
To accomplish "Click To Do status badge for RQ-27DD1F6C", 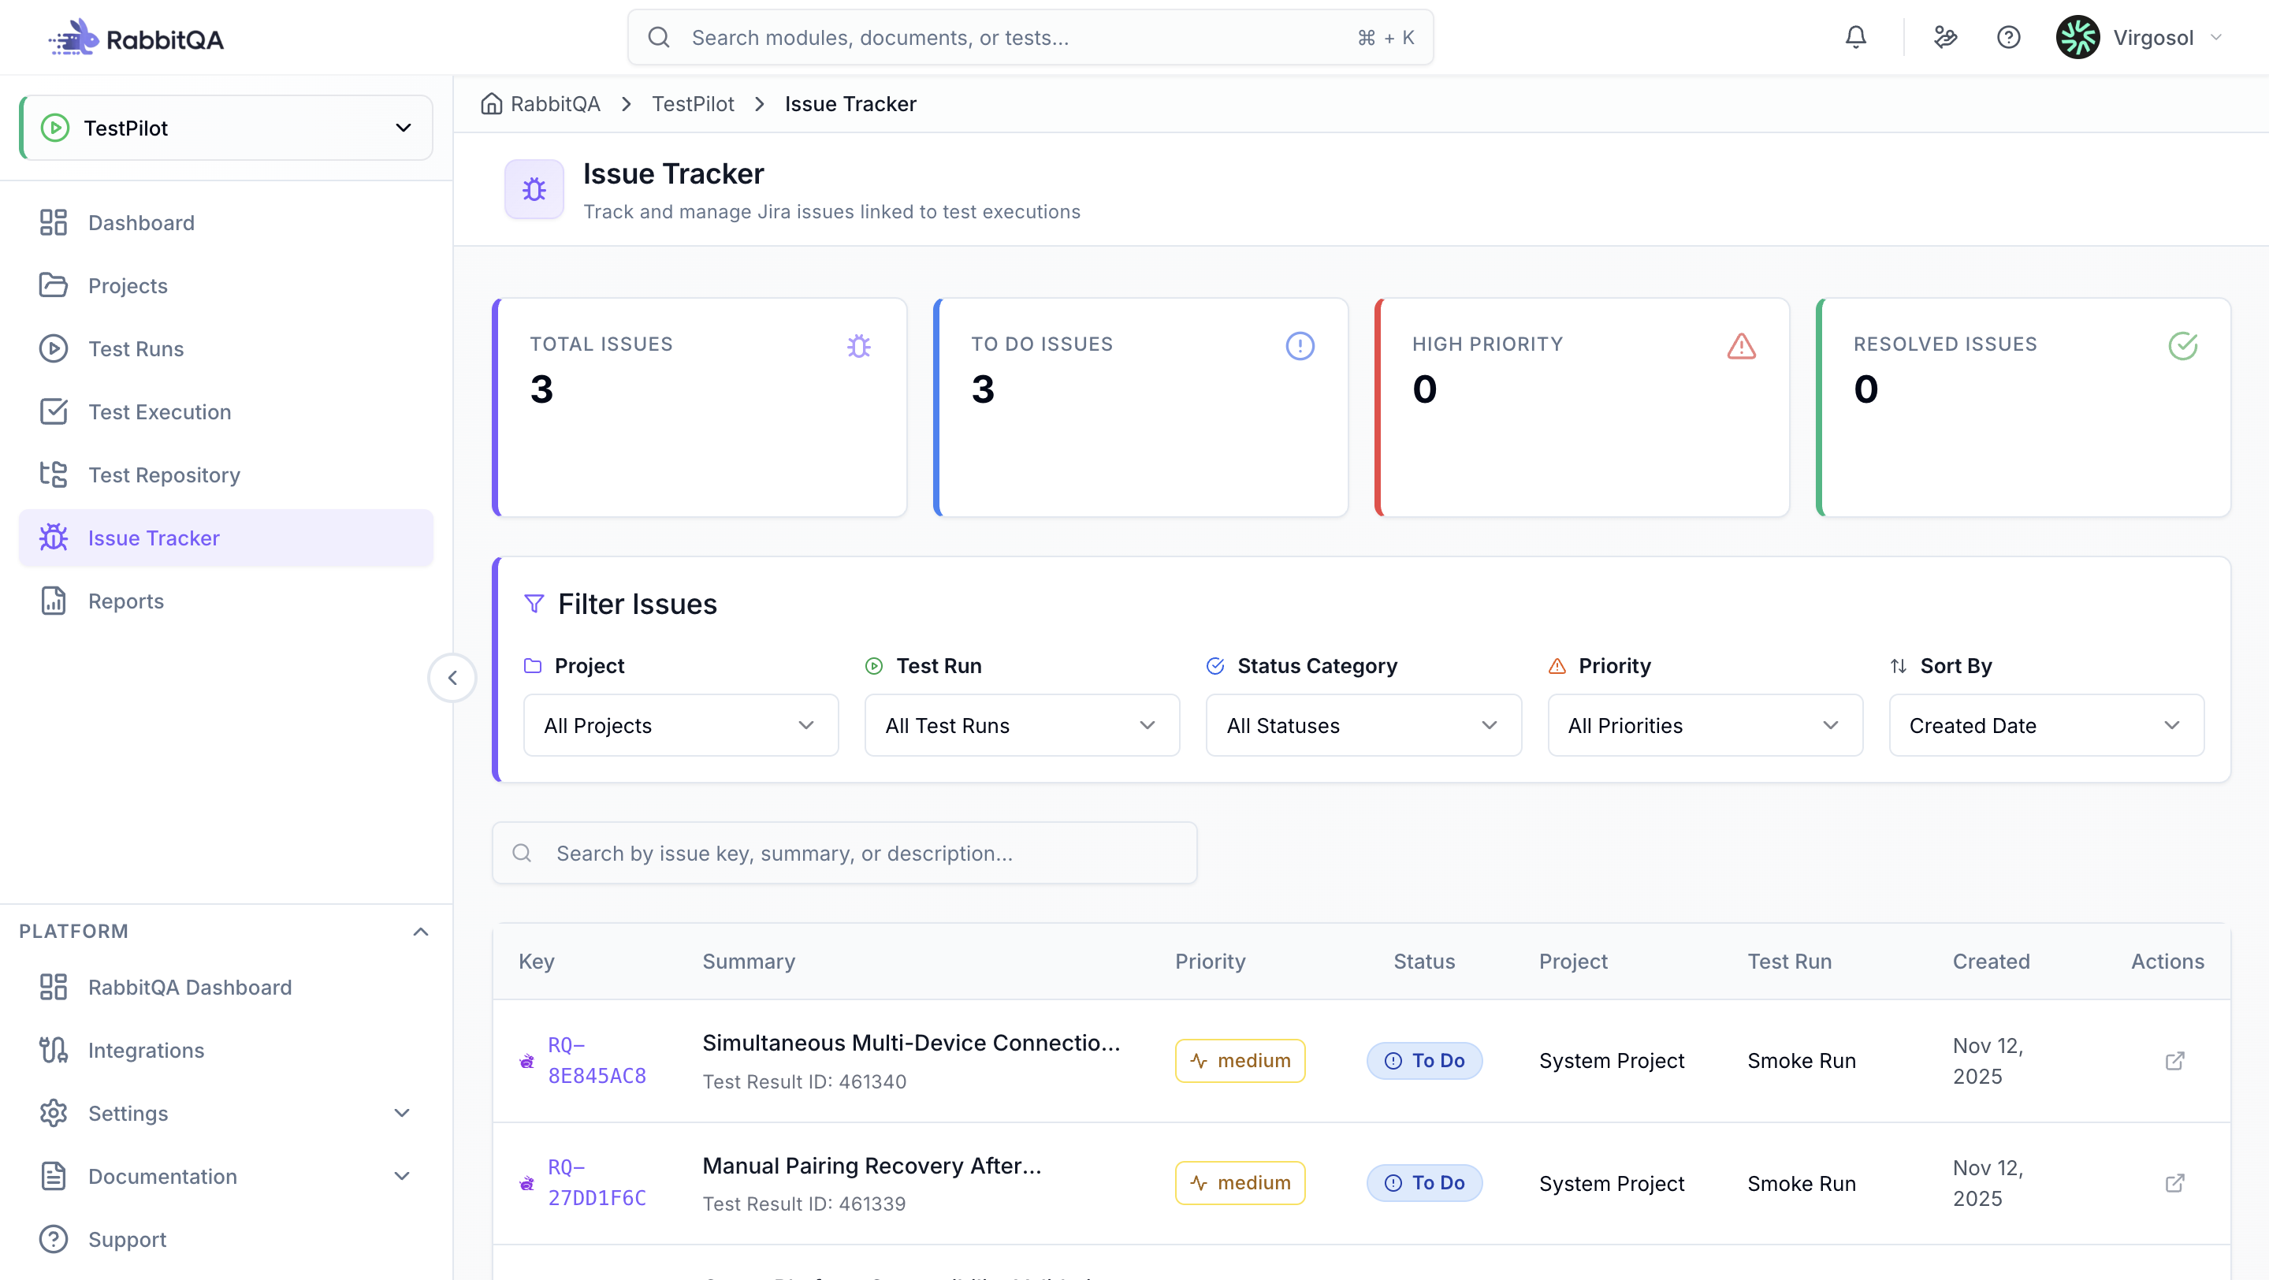I will [x=1424, y=1183].
